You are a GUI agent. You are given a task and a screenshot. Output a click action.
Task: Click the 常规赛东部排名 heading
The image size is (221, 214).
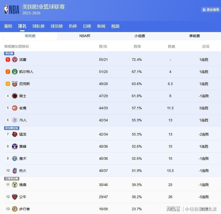pyautogui.click(x=16, y=46)
